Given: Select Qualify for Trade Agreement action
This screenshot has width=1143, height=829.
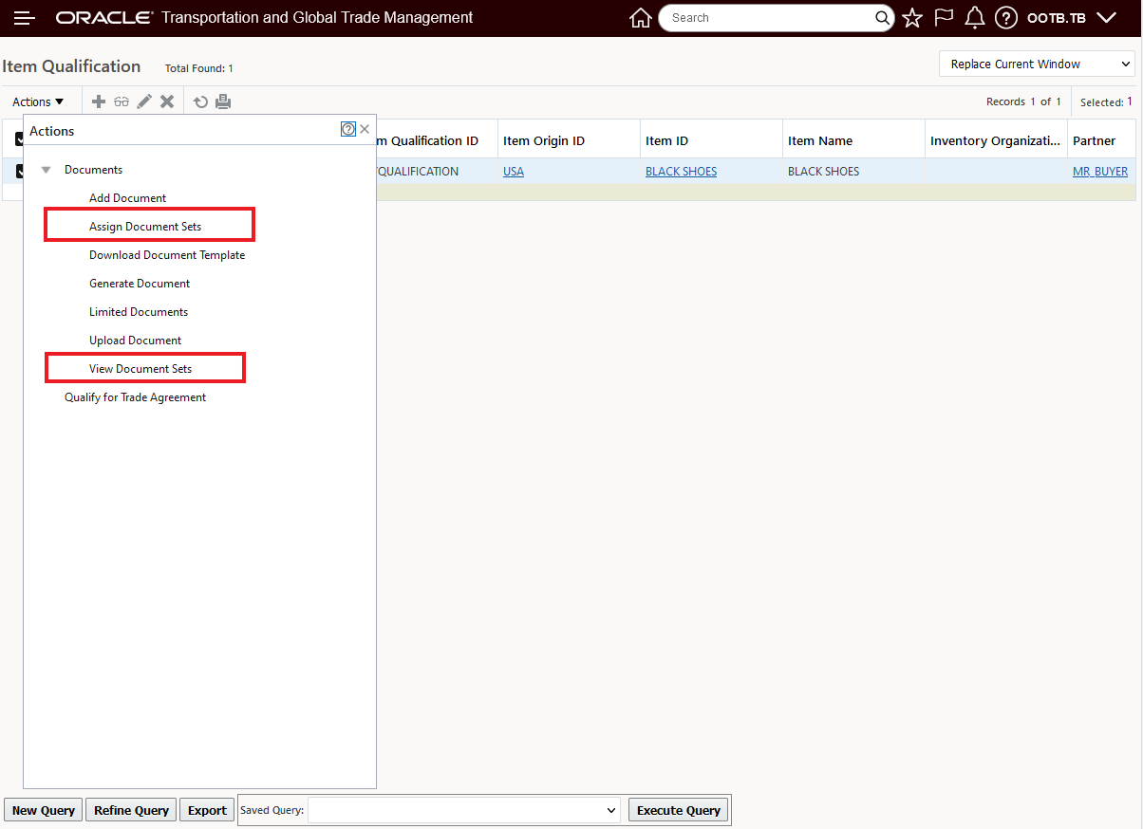Looking at the screenshot, I should pyautogui.click(x=135, y=397).
